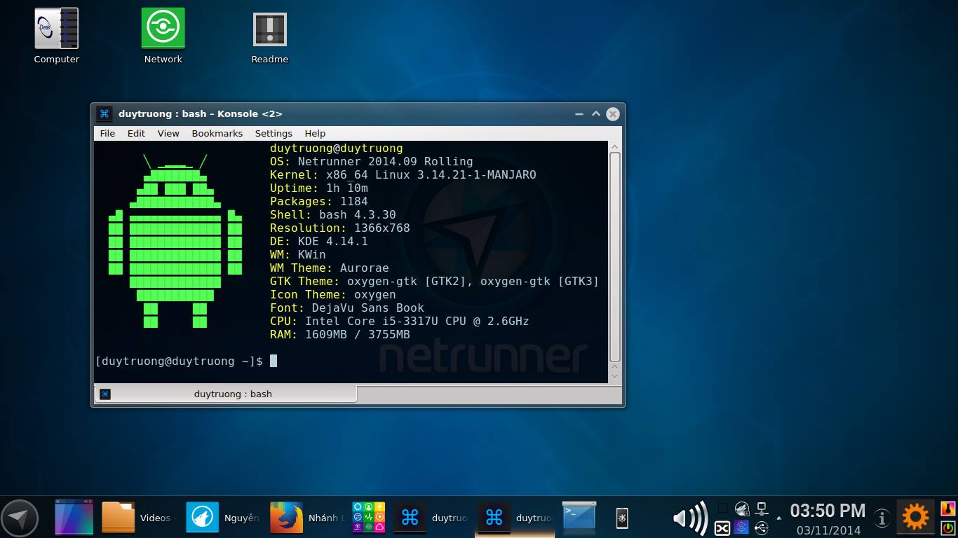Switch to the first Konsole taskbar entry

click(x=431, y=518)
